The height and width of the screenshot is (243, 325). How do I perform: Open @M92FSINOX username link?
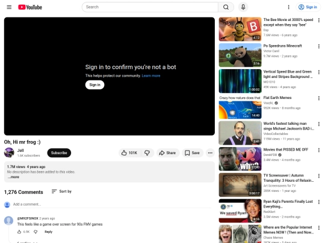[x=28, y=218]
